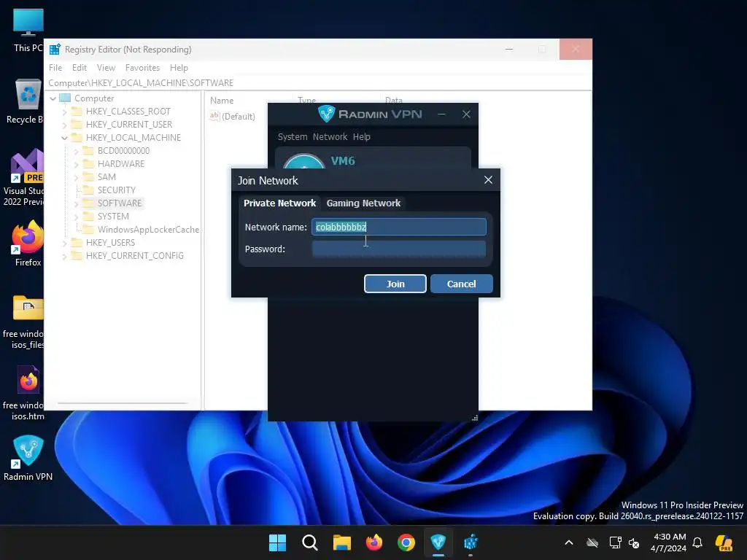Screen dimensions: 747x560
Task: Expand HKEY_CURRENT_USER node
Action: click(64, 125)
